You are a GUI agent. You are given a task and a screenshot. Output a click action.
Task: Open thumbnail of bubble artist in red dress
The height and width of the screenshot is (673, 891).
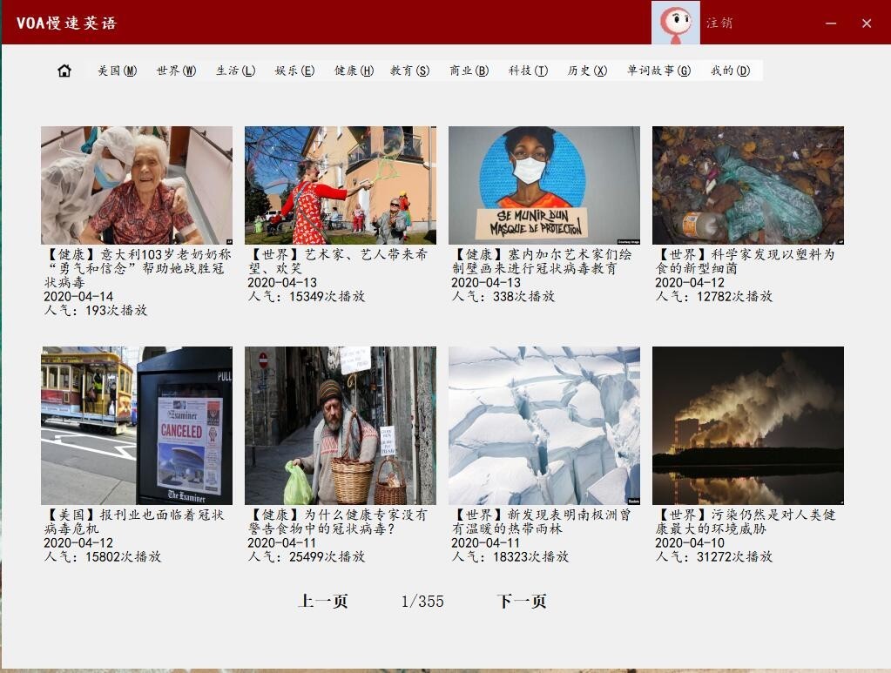click(341, 185)
